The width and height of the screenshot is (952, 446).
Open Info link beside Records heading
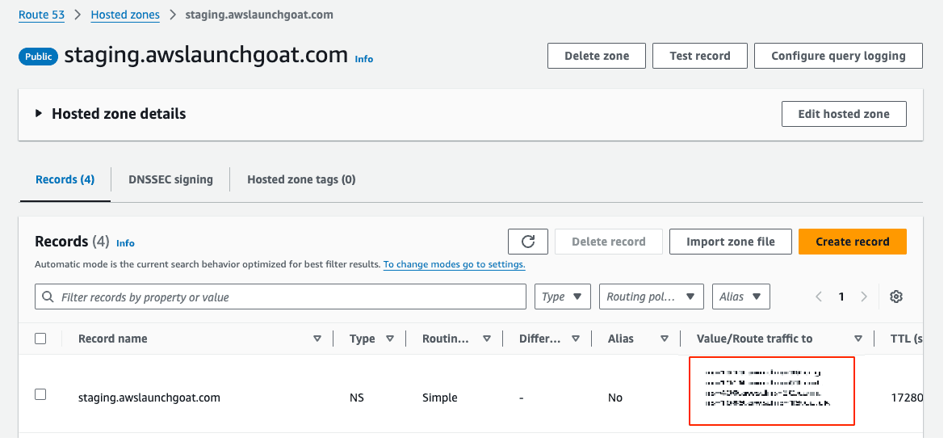click(125, 243)
